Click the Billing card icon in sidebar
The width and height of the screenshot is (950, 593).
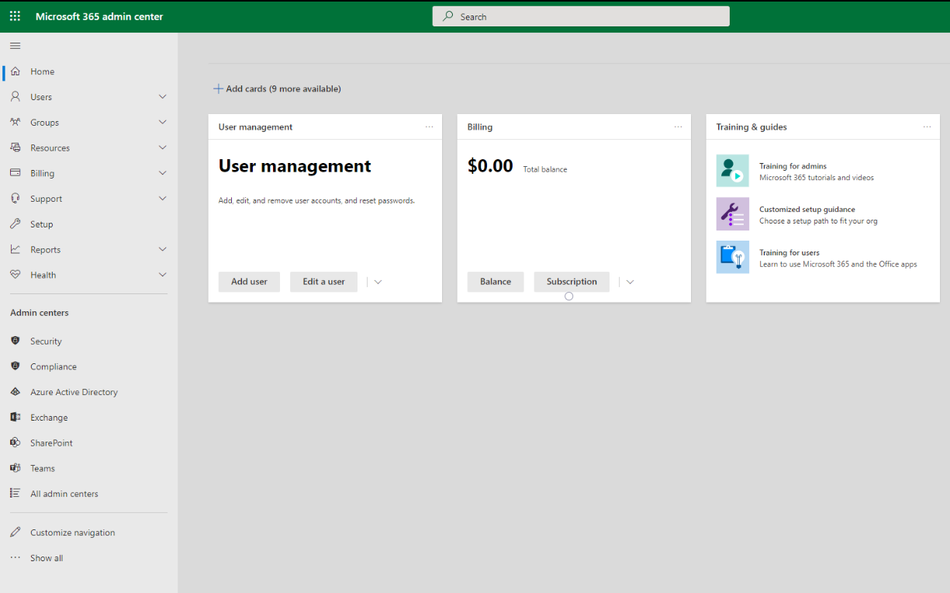coord(15,173)
